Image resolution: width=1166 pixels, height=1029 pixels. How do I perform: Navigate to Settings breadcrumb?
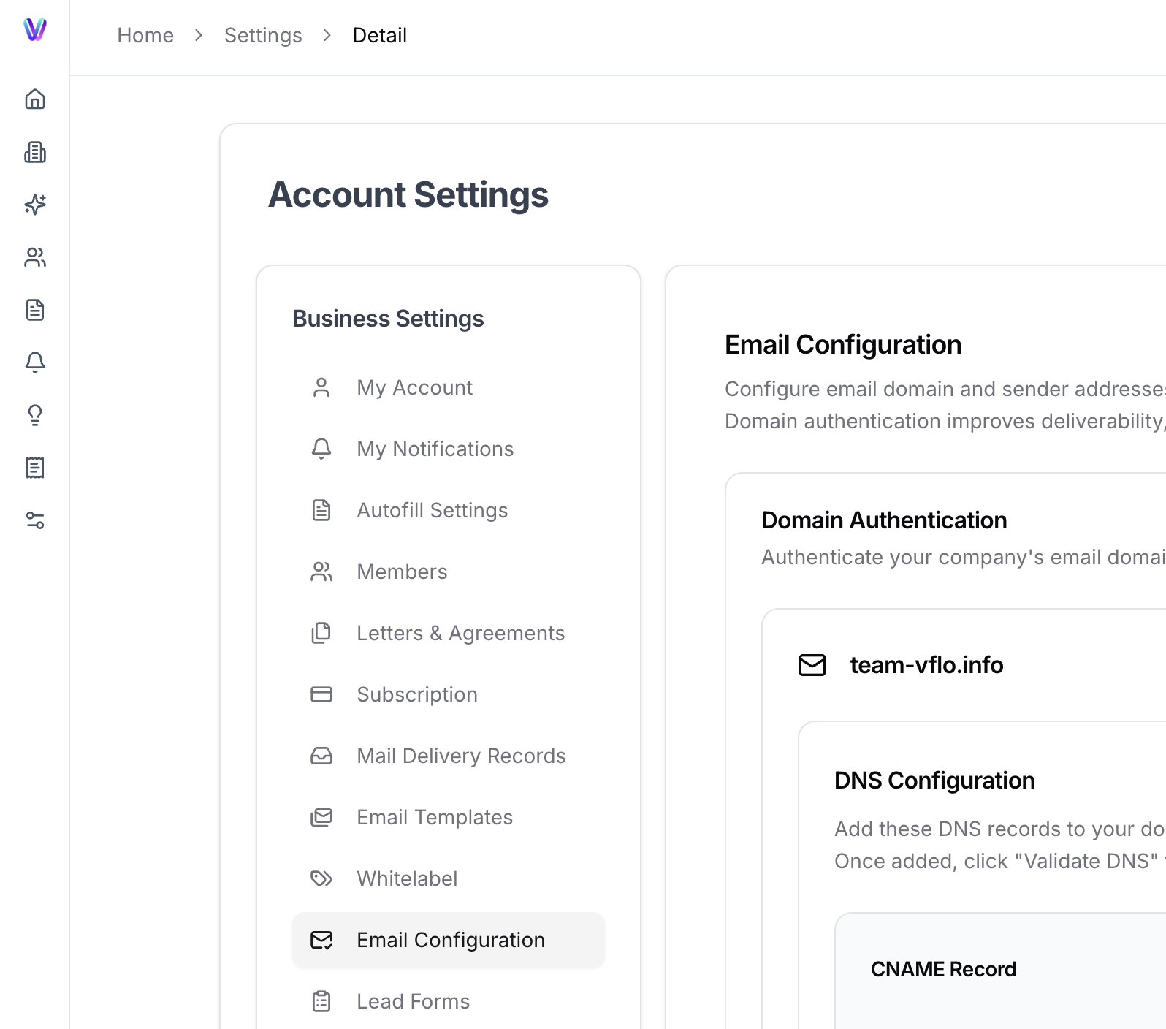coord(263,35)
